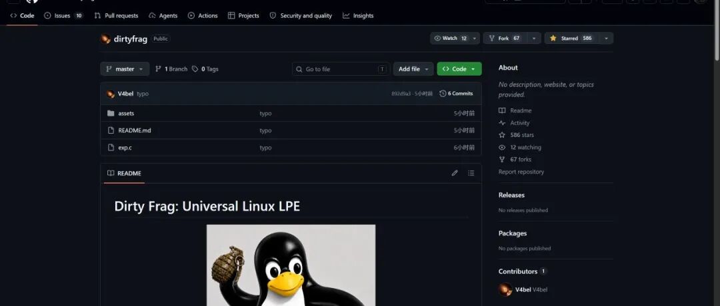This screenshot has height=306, width=720.
Task: Open the assets folder
Action: tap(126, 113)
